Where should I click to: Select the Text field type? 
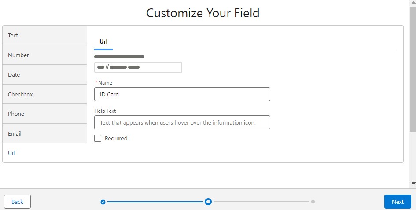[44, 36]
